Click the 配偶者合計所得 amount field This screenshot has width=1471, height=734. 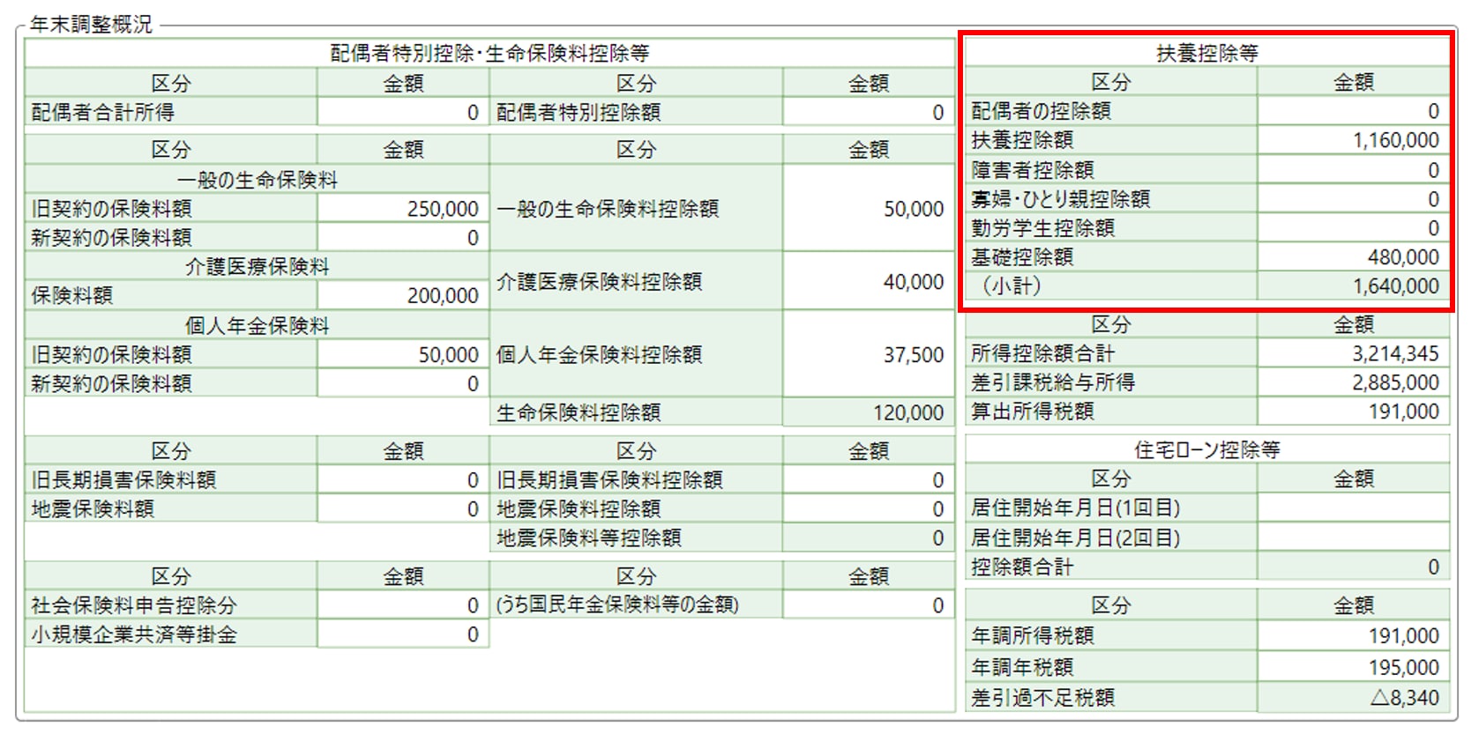pos(403,112)
